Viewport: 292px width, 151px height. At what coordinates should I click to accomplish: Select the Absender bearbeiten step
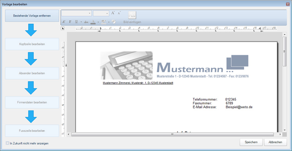coord(32,73)
